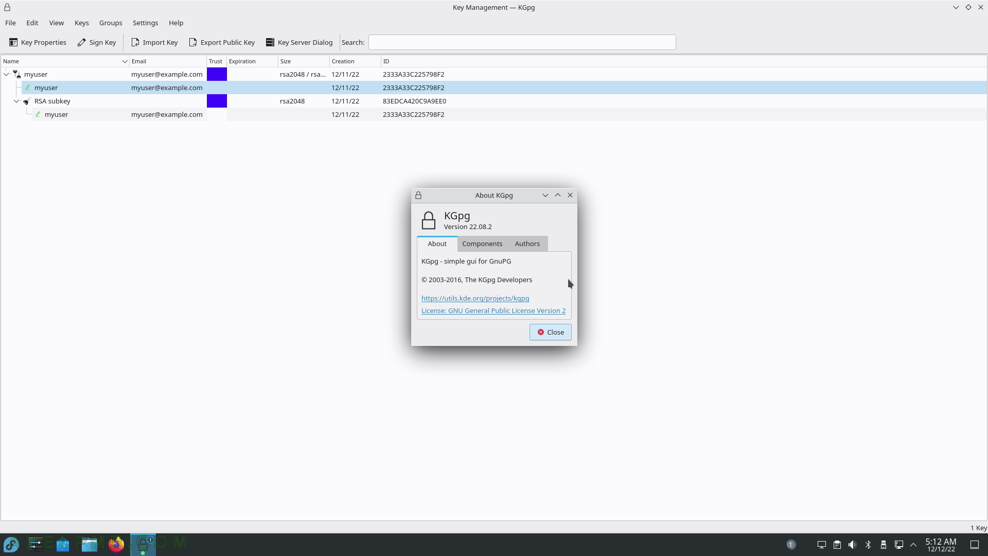Open System Settings from the taskbar

click(36, 544)
